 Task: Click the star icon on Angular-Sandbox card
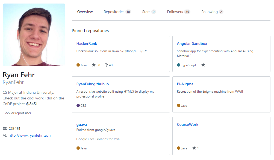(203, 65)
